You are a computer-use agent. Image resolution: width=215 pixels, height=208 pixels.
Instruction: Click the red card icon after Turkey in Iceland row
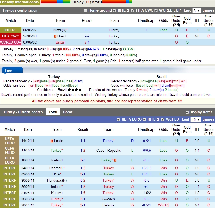tap(115, 160)
